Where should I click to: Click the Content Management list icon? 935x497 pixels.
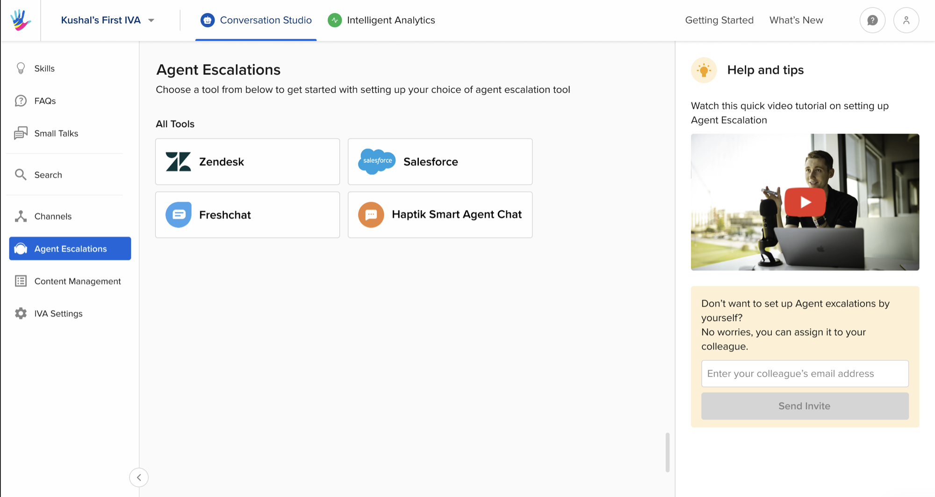[x=21, y=281]
